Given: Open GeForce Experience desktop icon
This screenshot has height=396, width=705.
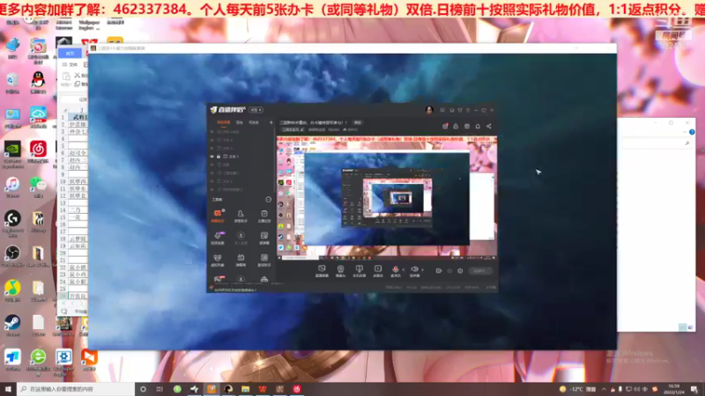Looking at the screenshot, I should point(12,155).
